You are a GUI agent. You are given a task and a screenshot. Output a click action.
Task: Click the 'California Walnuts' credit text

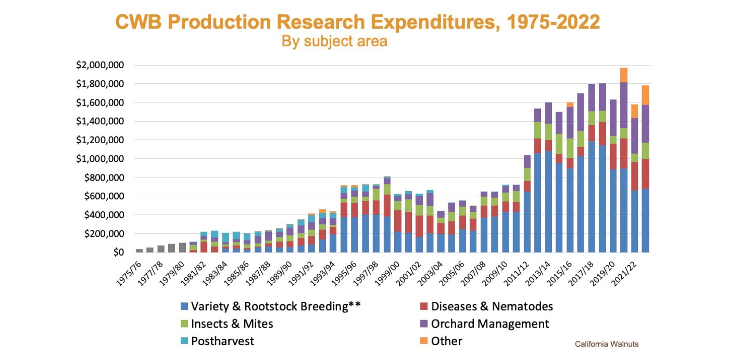(x=606, y=344)
